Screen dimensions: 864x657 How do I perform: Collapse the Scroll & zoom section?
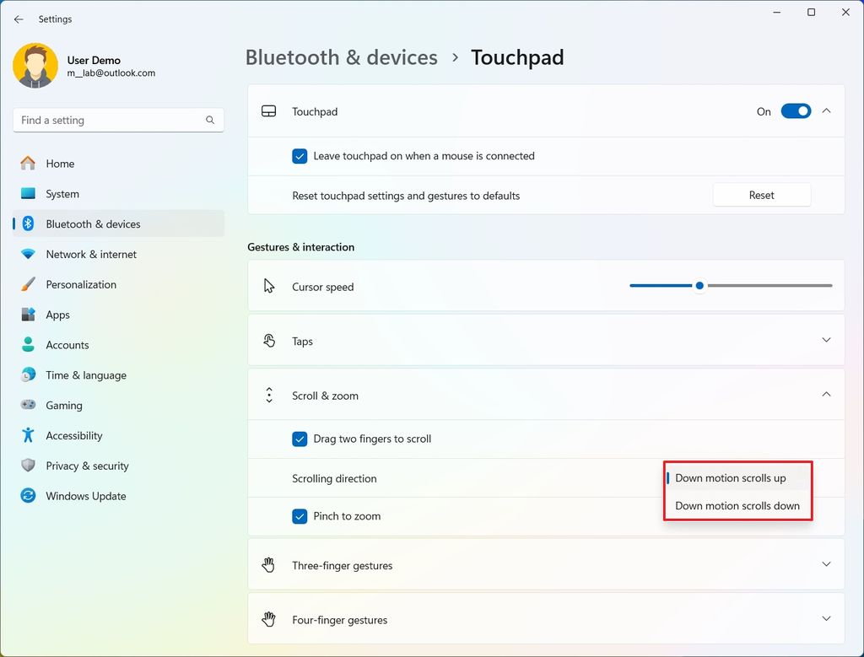(x=826, y=394)
